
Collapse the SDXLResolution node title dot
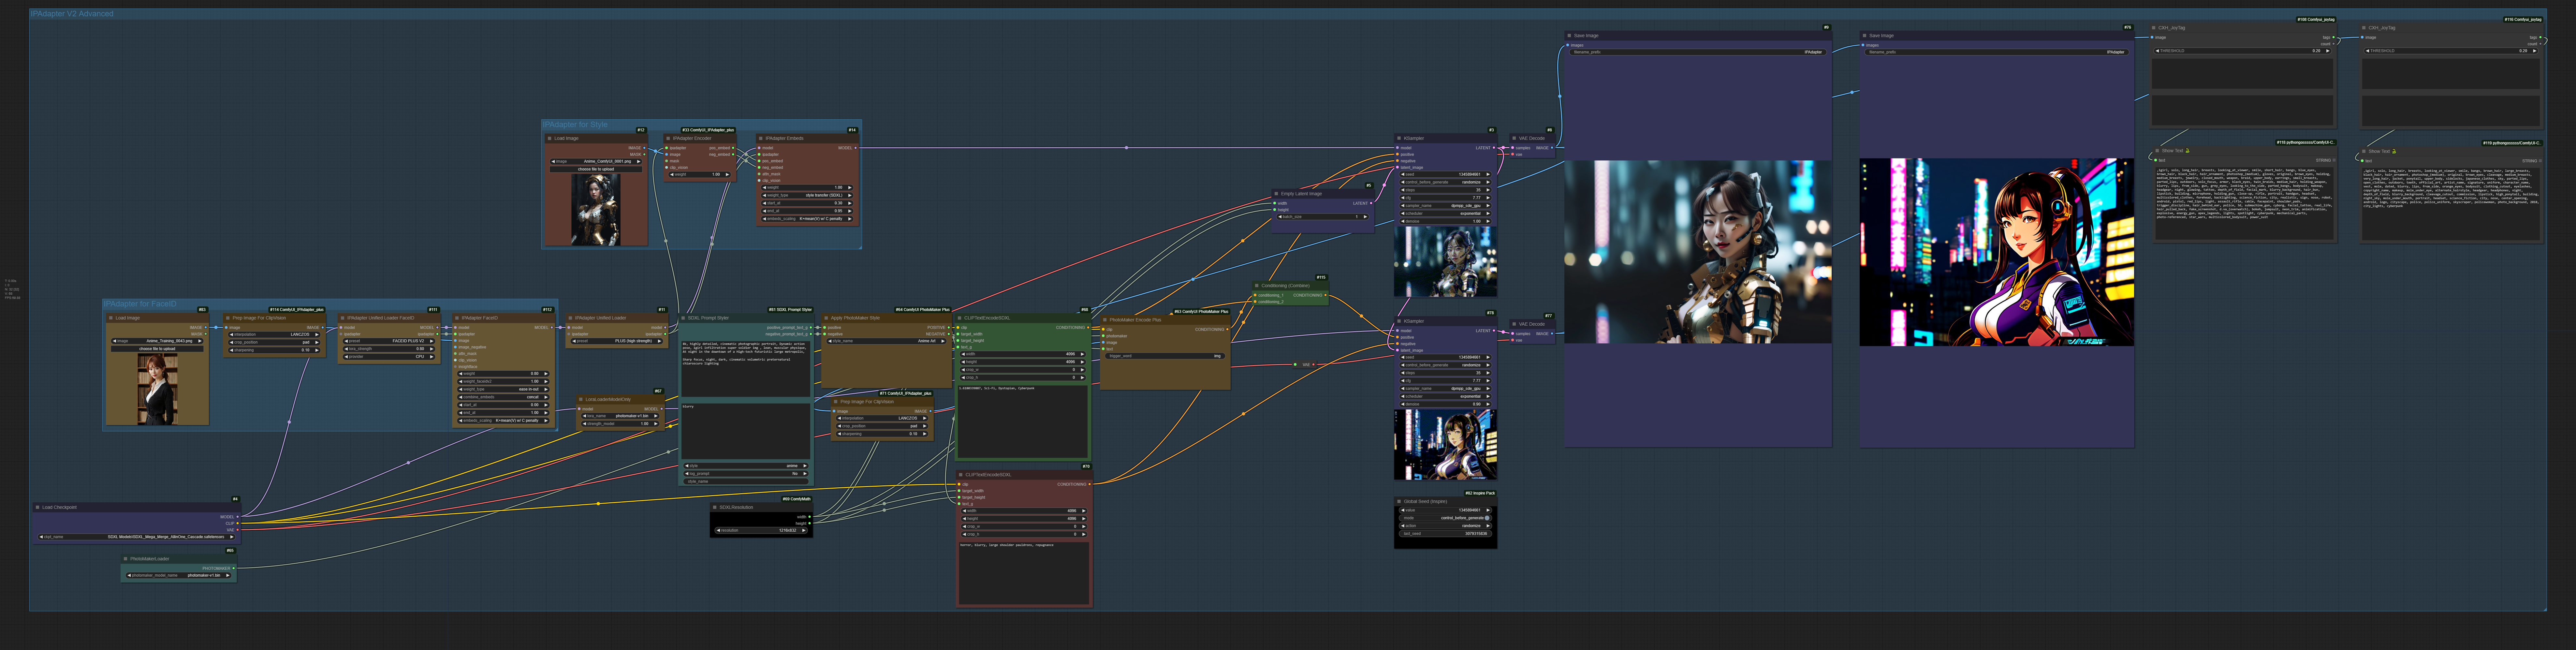(x=715, y=507)
